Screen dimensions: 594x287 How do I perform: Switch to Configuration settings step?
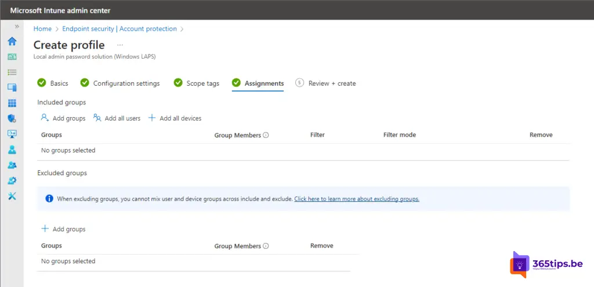pyautogui.click(x=120, y=83)
